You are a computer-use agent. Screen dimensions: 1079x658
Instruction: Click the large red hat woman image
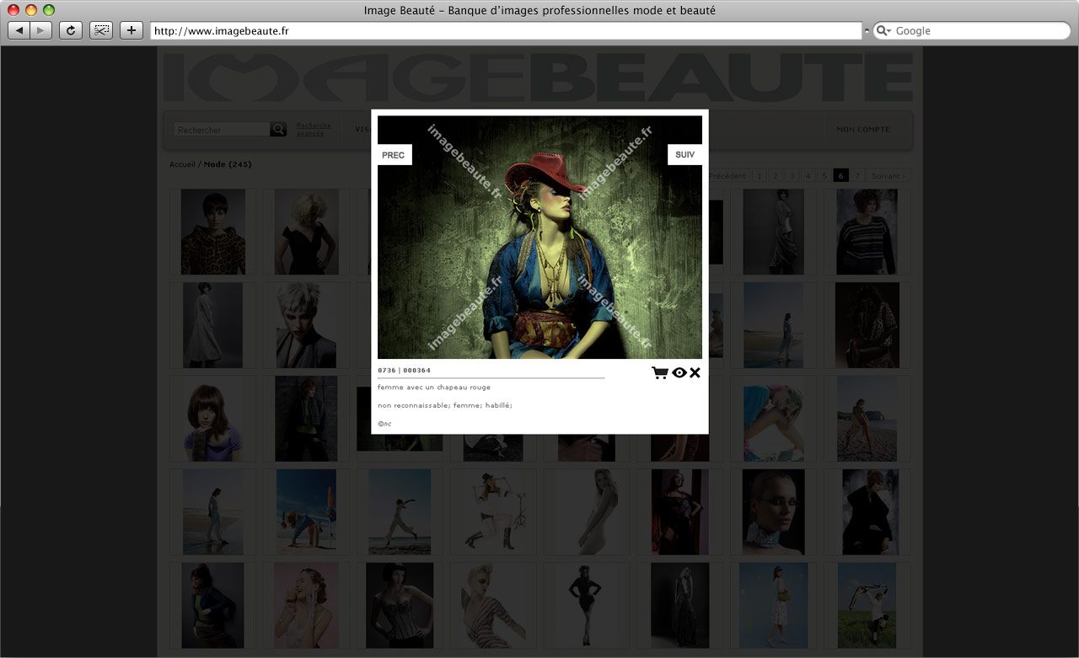click(x=539, y=238)
